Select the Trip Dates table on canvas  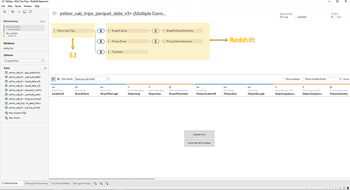coord(128,52)
